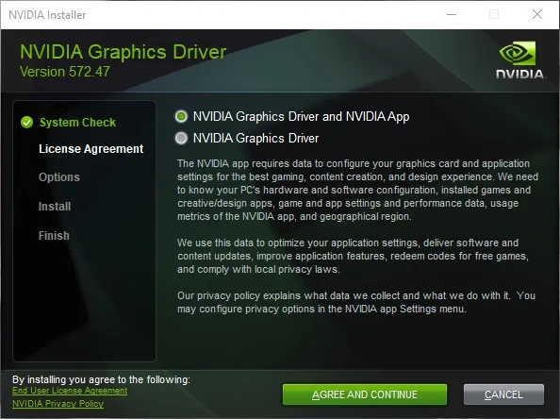Click the CANCEL button
This screenshot has width=560, height=419.
(x=503, y=394)
